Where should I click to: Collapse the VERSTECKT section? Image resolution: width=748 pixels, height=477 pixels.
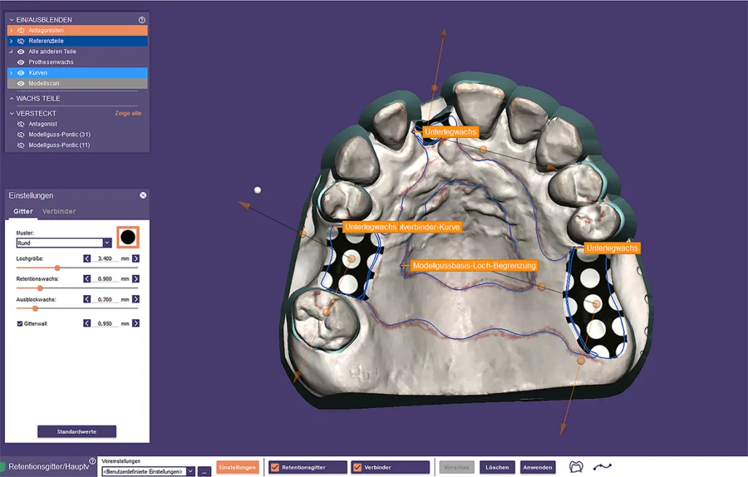12,113
